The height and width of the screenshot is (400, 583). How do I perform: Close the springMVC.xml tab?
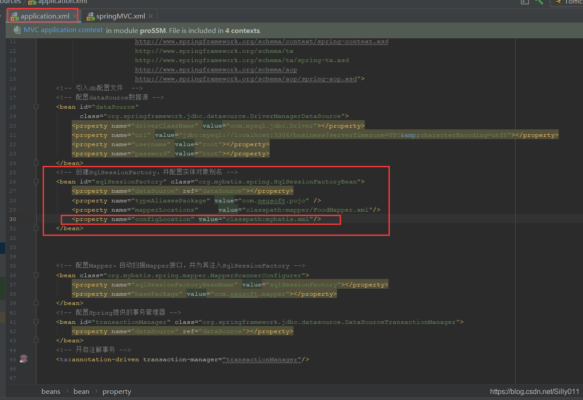pyautogui.click(x=151, y=16)
